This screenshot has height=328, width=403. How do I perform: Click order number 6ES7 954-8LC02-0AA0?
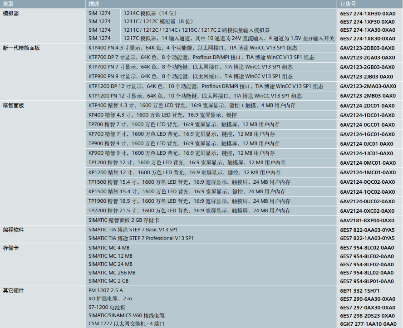coord(367,248)
